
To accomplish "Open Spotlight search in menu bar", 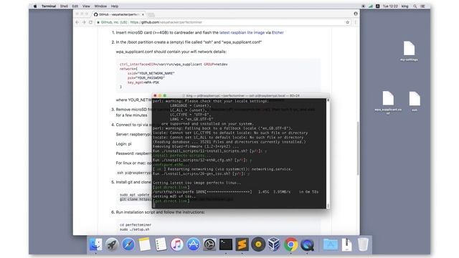I will [x=415, y=6].
